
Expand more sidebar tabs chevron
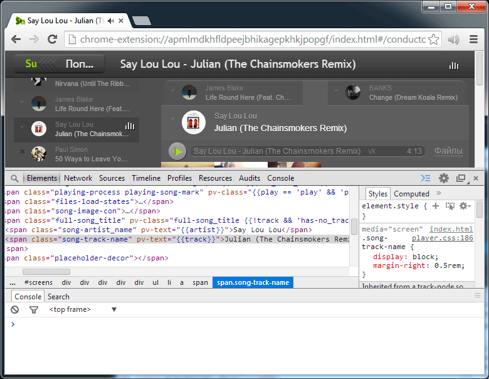pyautogui.click(x=439, y=193)
